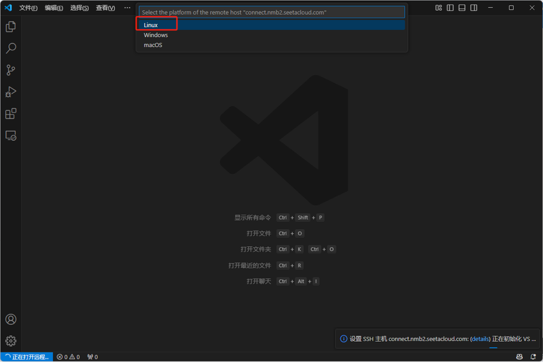Open the Run and Debug view
The width and height of the screenshot is (543, 362).
(11, 92)
